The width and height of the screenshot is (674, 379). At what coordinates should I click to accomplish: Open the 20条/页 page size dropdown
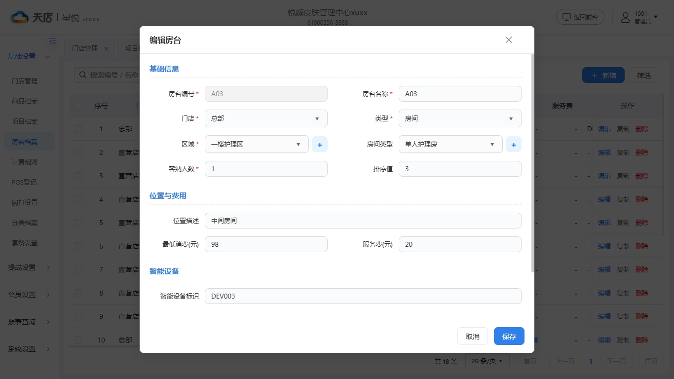click(x=487, y=361)
